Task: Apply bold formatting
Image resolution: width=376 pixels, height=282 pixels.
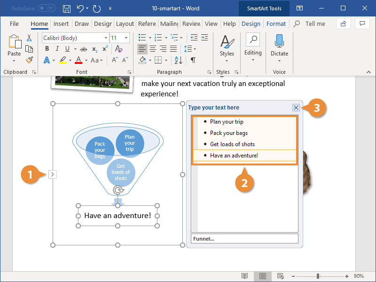Action: [47, 48]
